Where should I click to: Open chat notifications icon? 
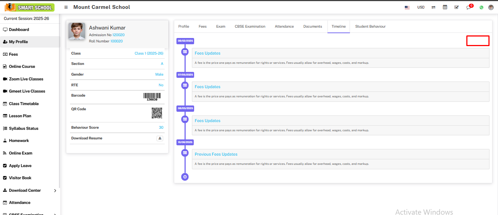tap(469, 7)
